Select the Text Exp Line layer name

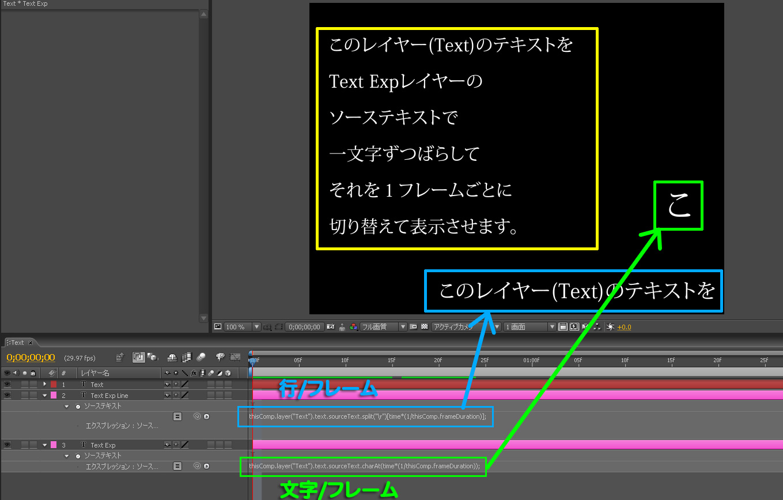click(x=109, y=396)
